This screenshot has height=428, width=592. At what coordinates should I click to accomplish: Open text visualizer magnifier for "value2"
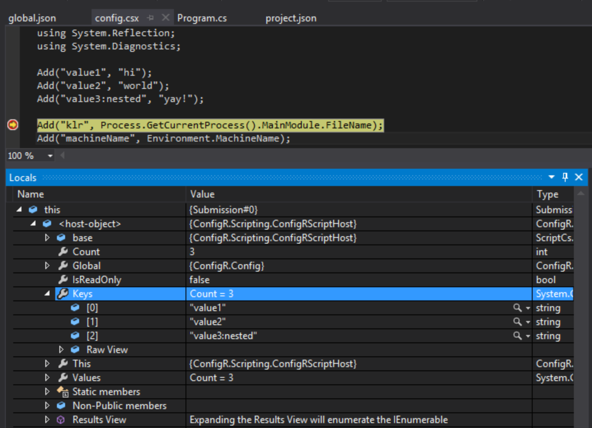[517, 322]
